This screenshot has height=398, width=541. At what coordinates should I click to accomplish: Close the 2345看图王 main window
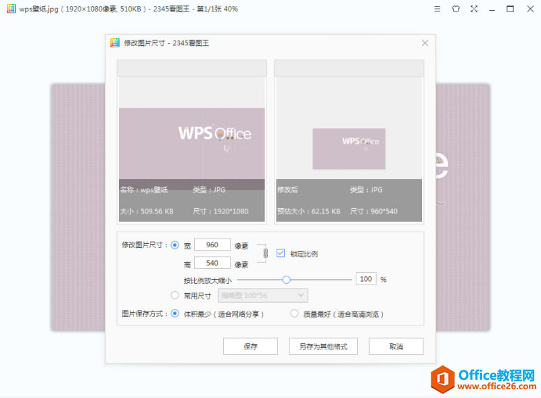pos(530,9)
